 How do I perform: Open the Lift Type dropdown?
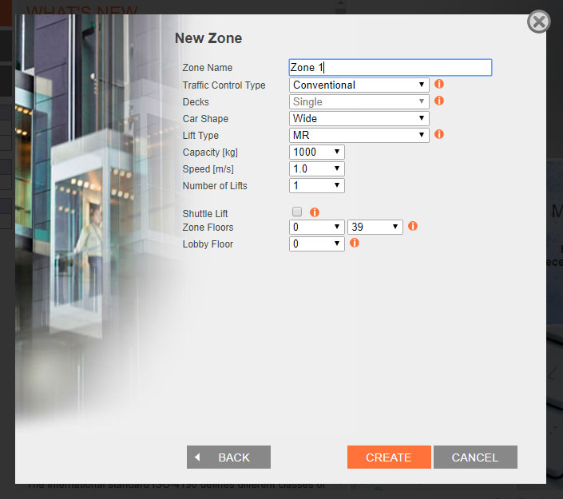point(359,135)
